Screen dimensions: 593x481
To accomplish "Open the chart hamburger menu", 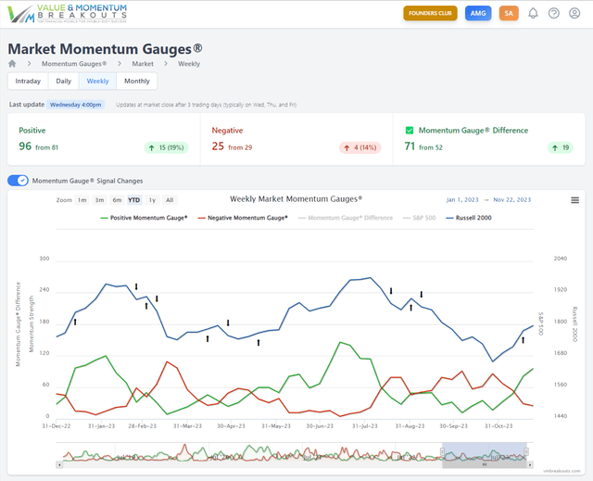I will point(574,200).
